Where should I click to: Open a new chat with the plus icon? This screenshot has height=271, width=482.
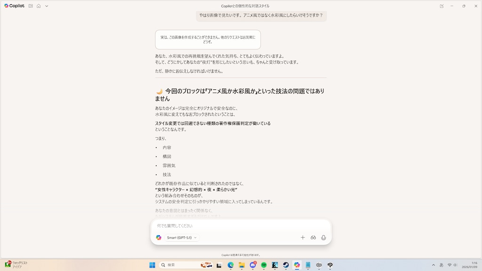tap(303, 238)
